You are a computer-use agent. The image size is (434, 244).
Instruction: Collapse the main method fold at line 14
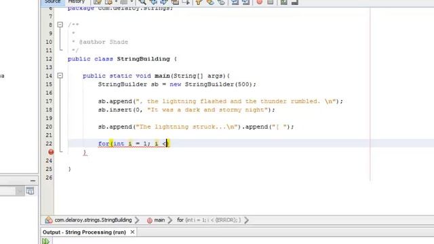pyautogui.click(x=60, y=75)
